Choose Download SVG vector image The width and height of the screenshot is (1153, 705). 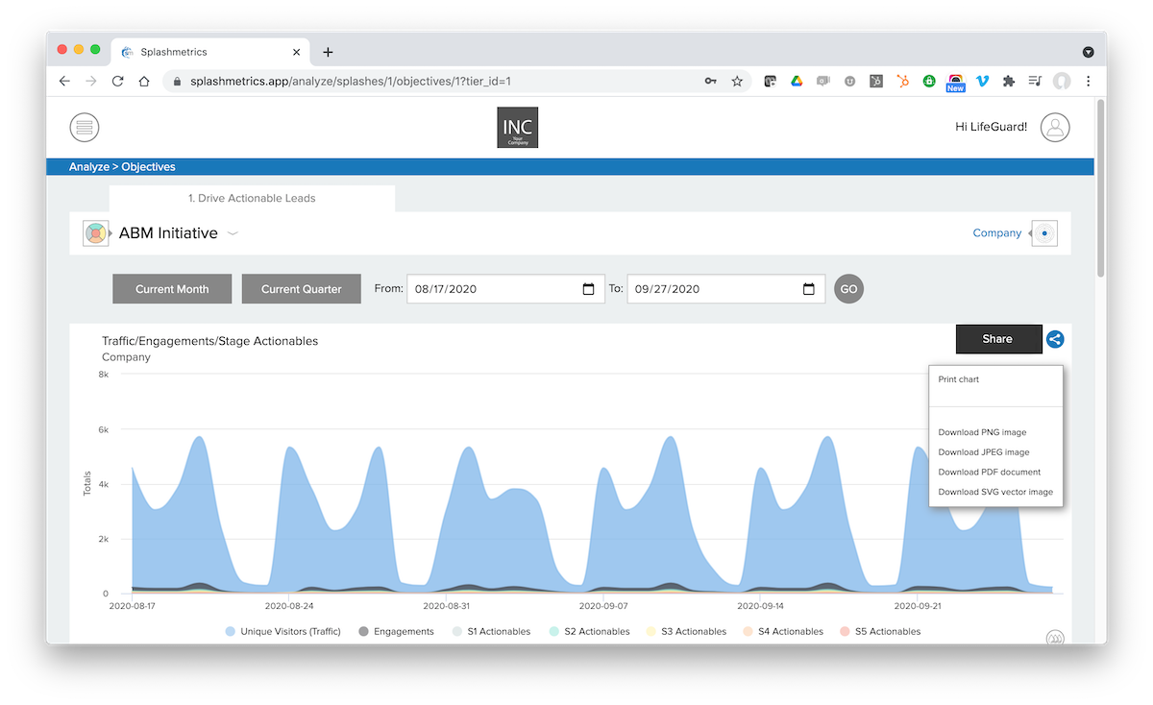996,492
